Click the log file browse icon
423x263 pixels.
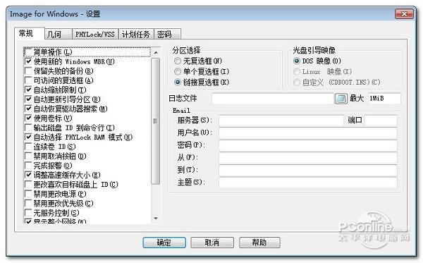point(341,99)
